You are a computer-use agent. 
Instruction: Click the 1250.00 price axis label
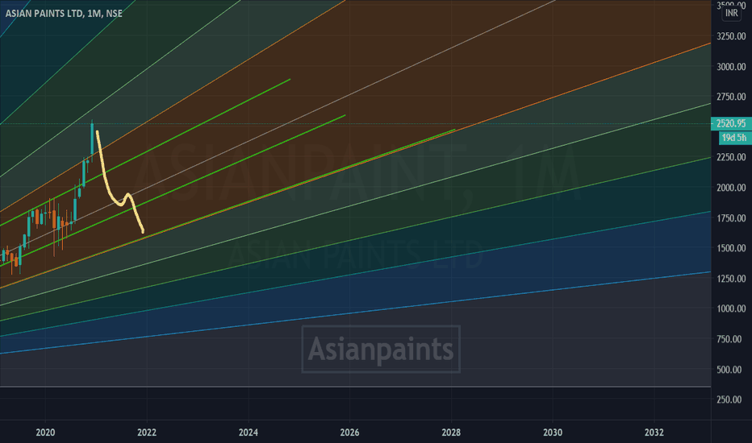(731, 278)
